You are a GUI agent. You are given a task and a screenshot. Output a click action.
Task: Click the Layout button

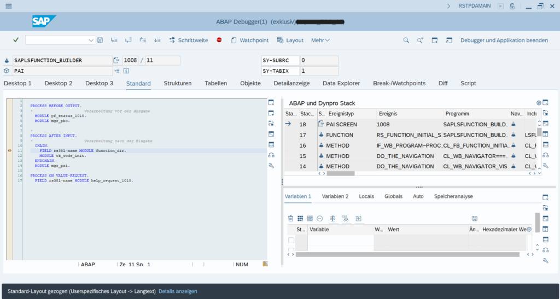[x=290, y=40]
